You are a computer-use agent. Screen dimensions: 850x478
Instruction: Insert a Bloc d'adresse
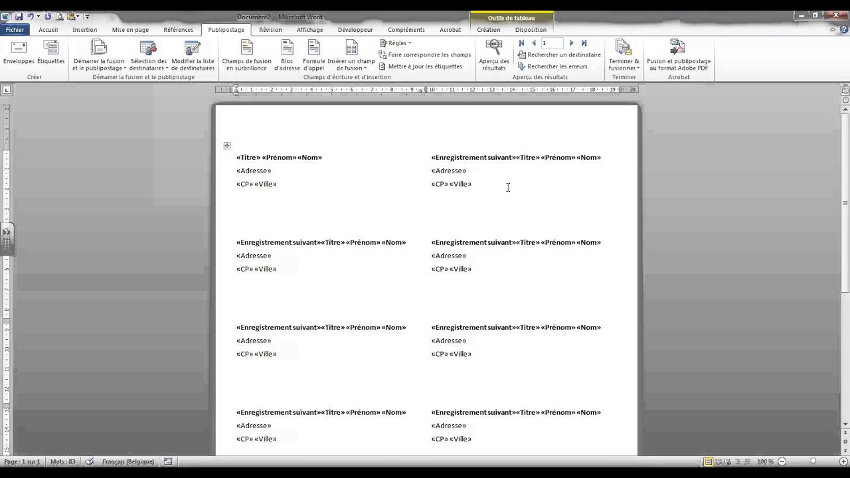(287, 55)
